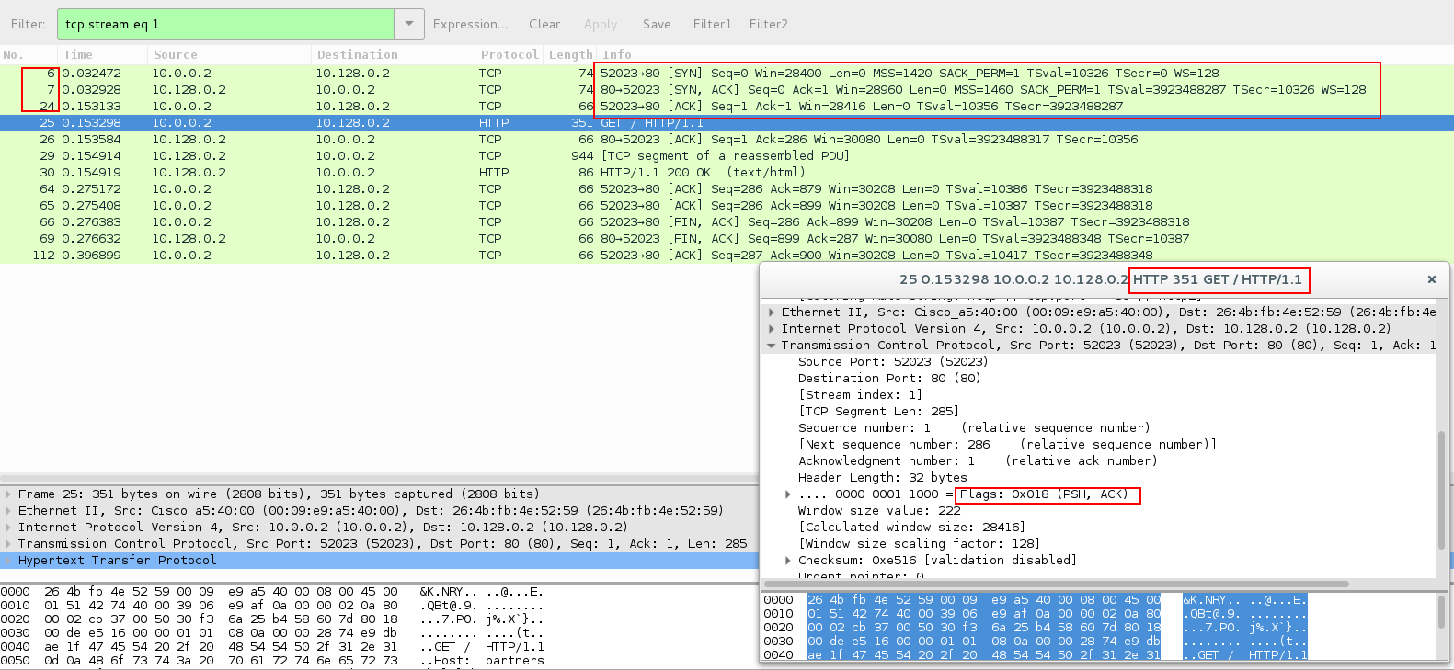Open the Expression... filter builder

[x=470, y=24]
